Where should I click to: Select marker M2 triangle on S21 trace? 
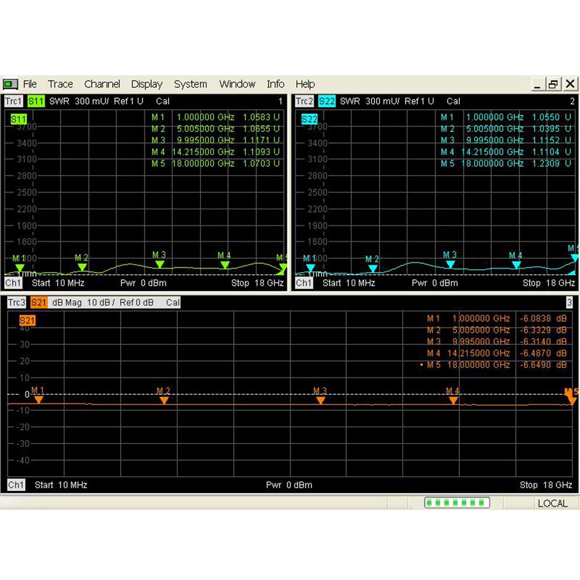click(x=164, y=400)
